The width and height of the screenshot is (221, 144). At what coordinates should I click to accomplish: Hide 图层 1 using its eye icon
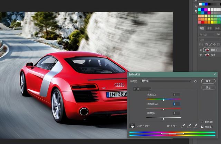click(x=201, y=49)
